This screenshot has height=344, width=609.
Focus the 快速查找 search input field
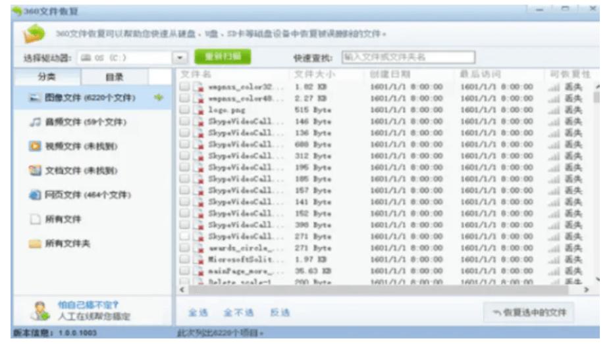(408, 57)
